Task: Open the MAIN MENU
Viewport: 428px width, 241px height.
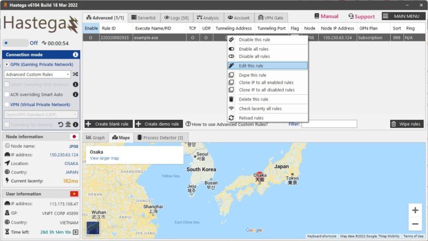Action: [403, 16]
